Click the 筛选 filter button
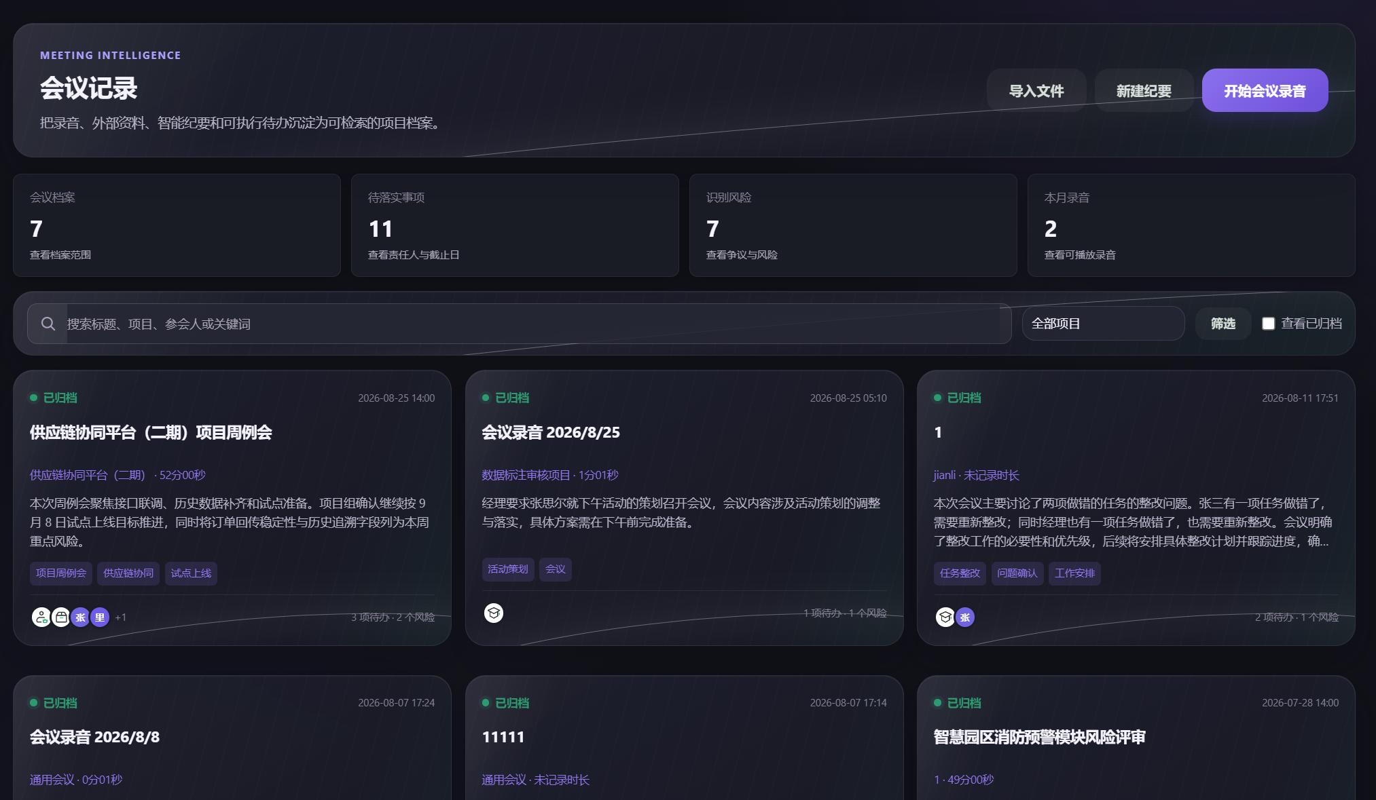Image resolution: width=1376 pixels, height=800 pixels. tap(1223, 324)
